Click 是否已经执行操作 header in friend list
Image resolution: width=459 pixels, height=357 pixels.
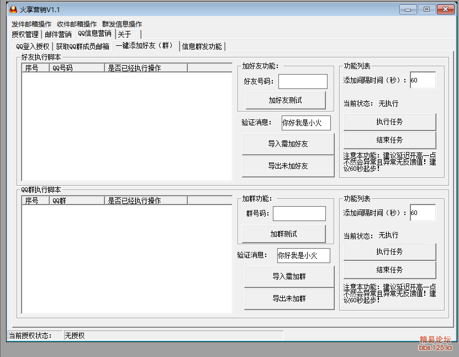146,68
